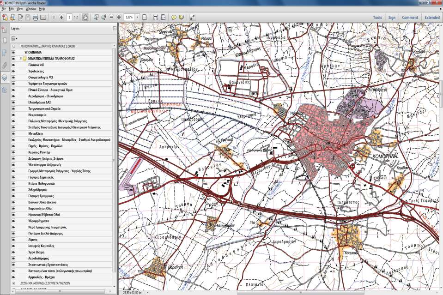Zoom in with the plus button
Viewport: 443px width, 295px height.
click(x=119, y=18)
